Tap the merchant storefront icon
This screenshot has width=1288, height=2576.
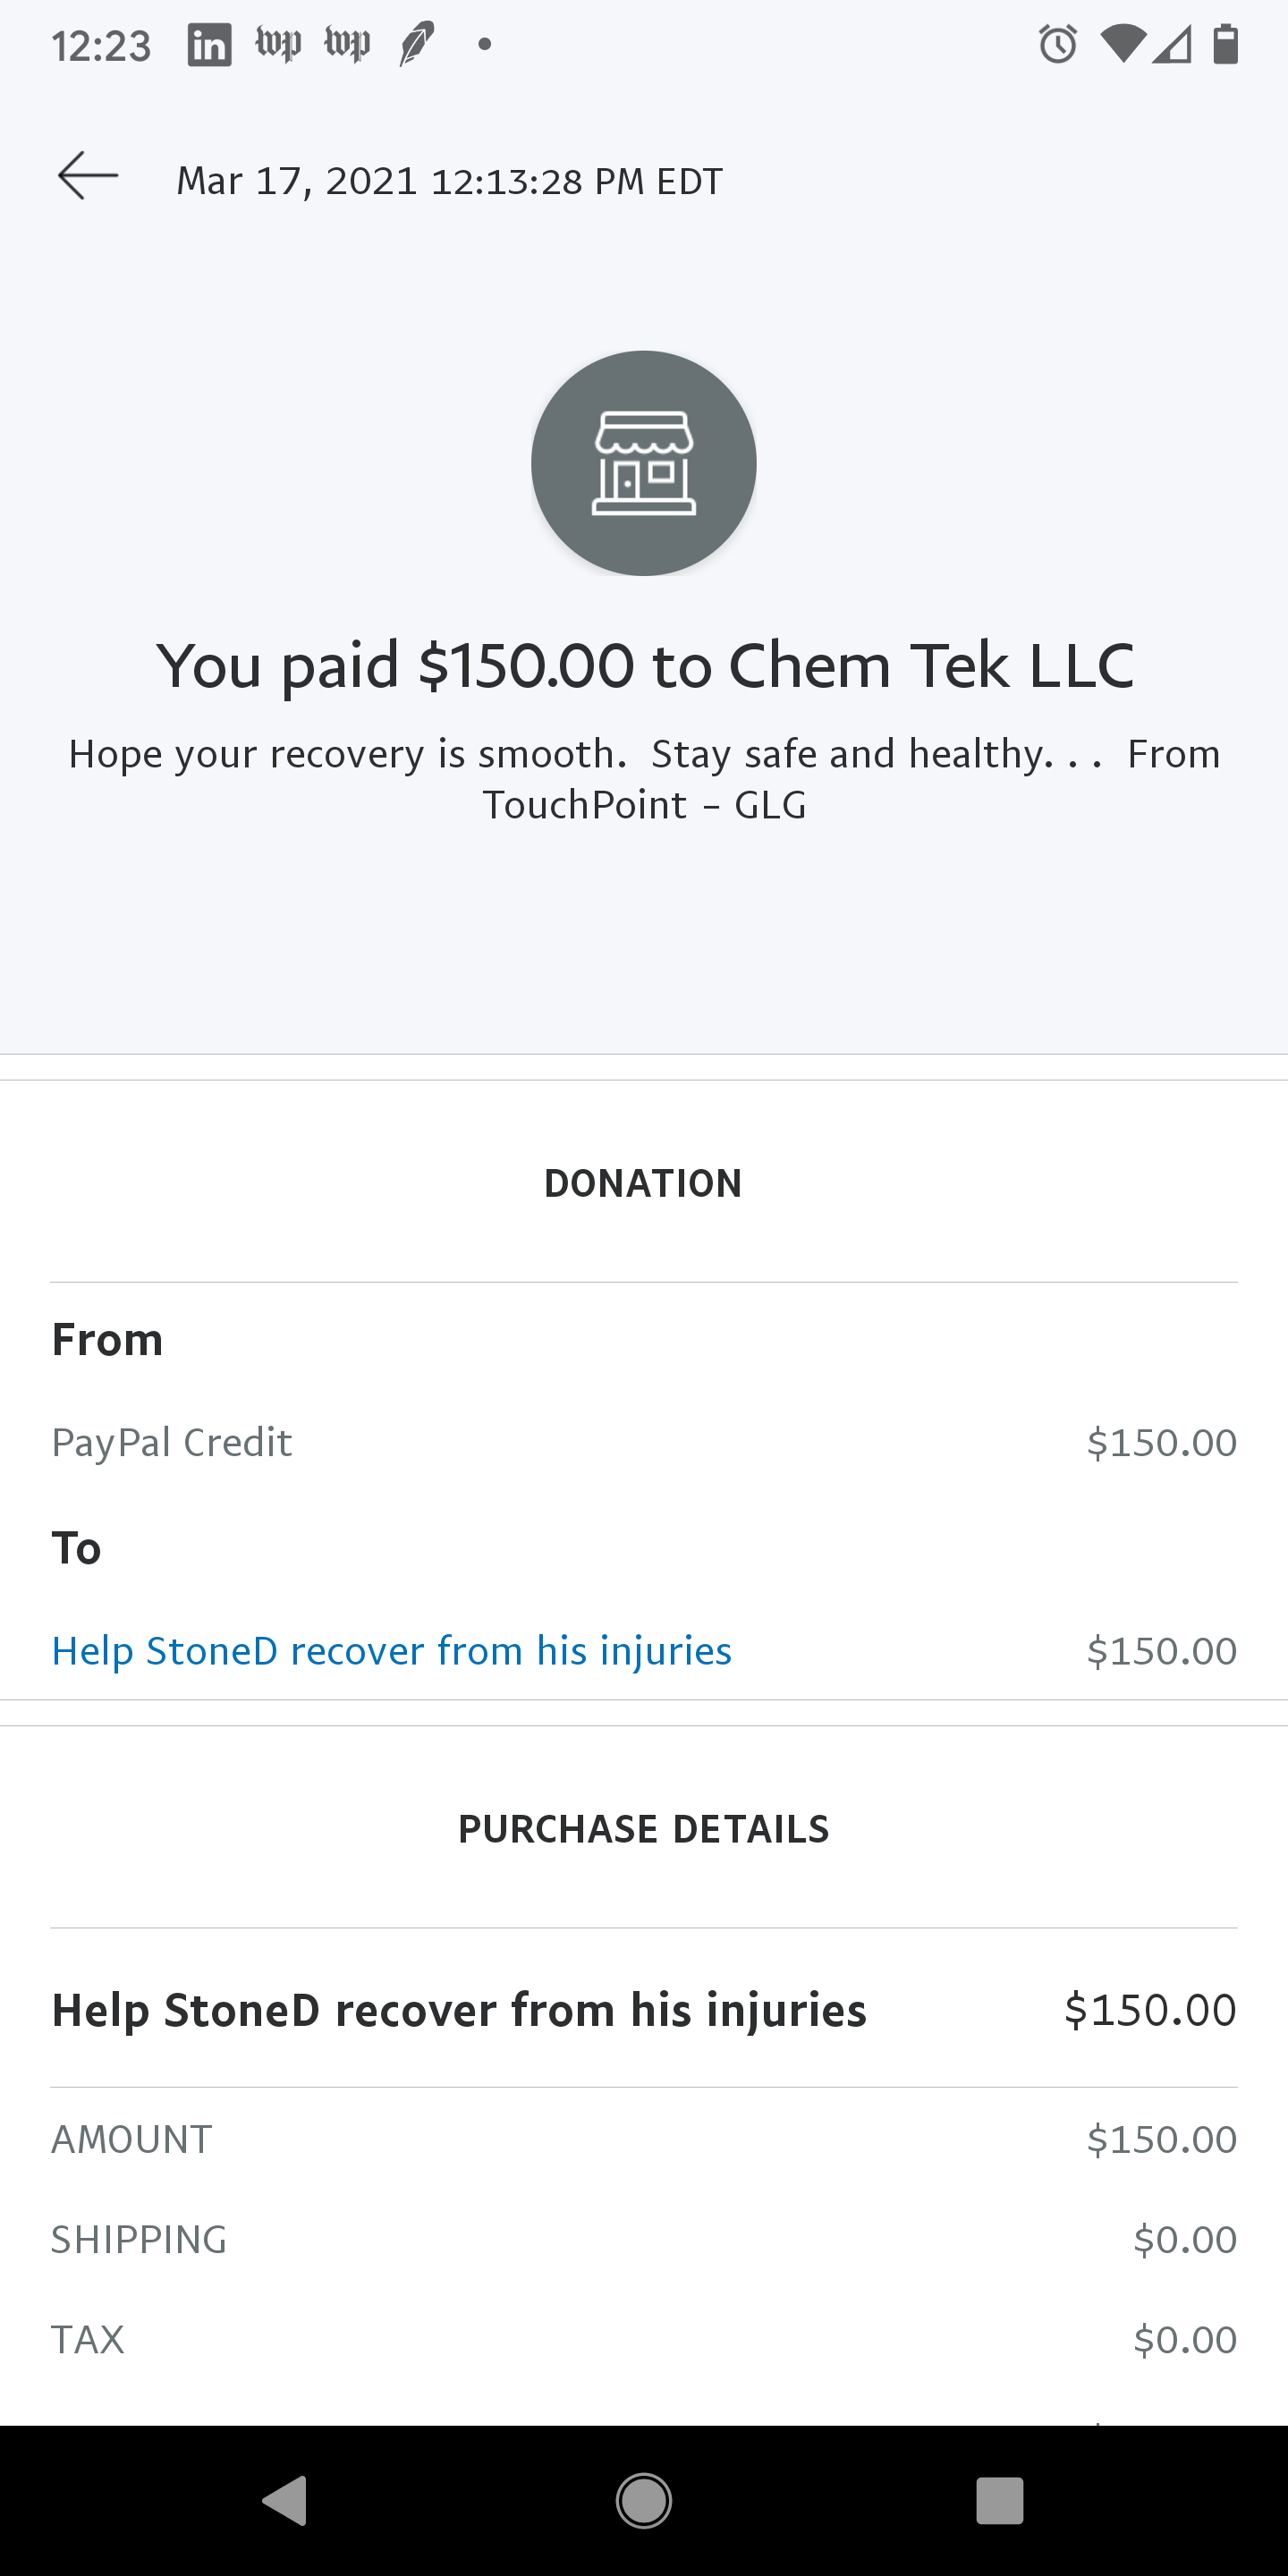point(643,463)
